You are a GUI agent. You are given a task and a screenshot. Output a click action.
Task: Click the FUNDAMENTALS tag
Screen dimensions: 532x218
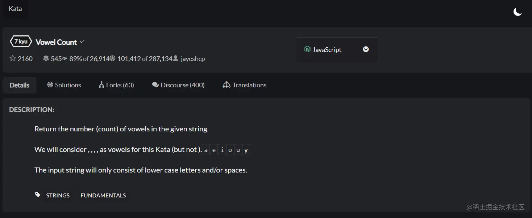103,195
